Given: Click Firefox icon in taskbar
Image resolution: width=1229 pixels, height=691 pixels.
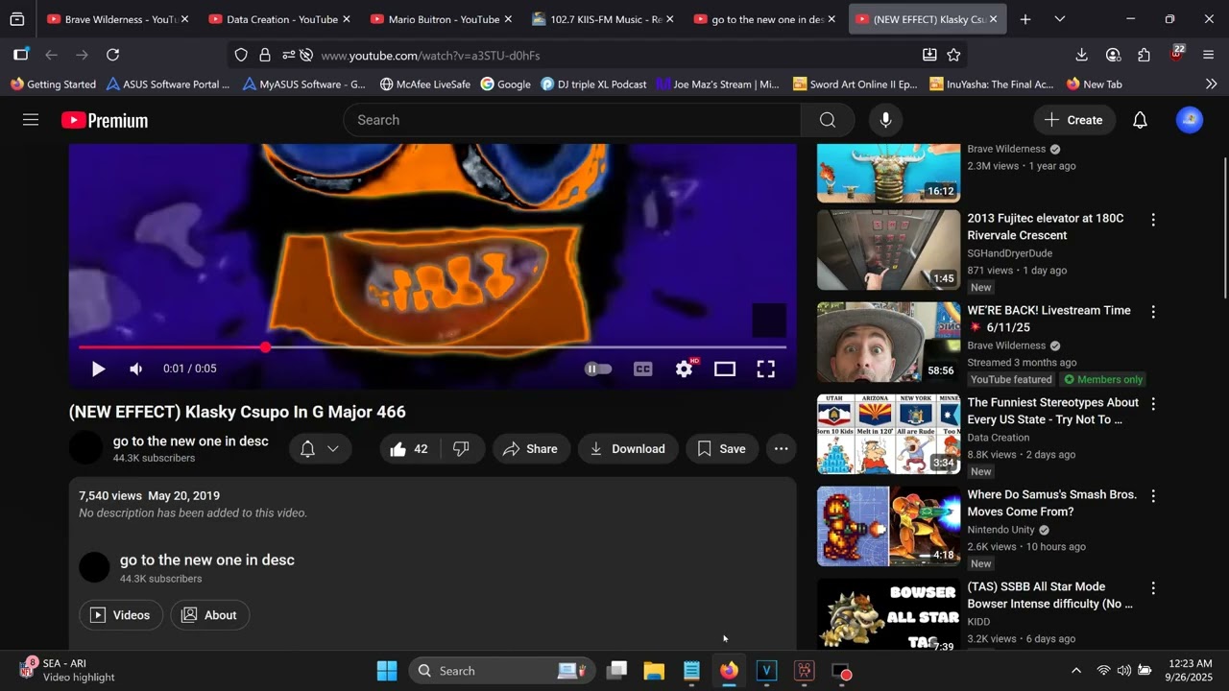Looking at the screenshot, I should [x=730, y=671].
